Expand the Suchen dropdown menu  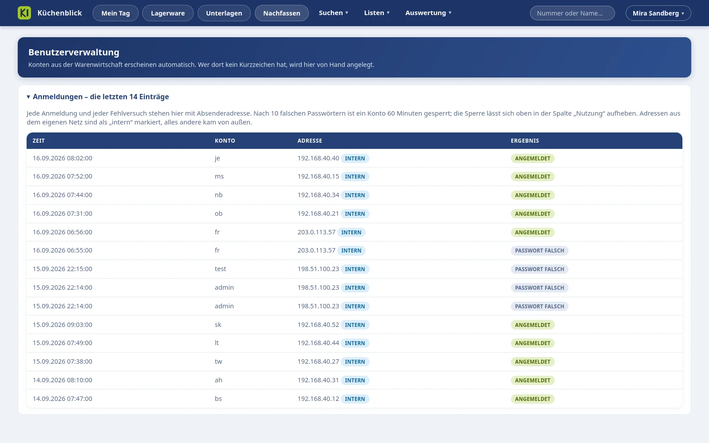[x=334, y=13]
